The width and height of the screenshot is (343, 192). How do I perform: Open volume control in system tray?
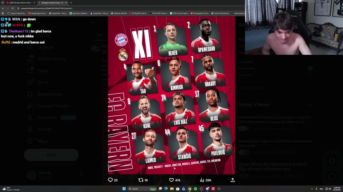[330, 189]
